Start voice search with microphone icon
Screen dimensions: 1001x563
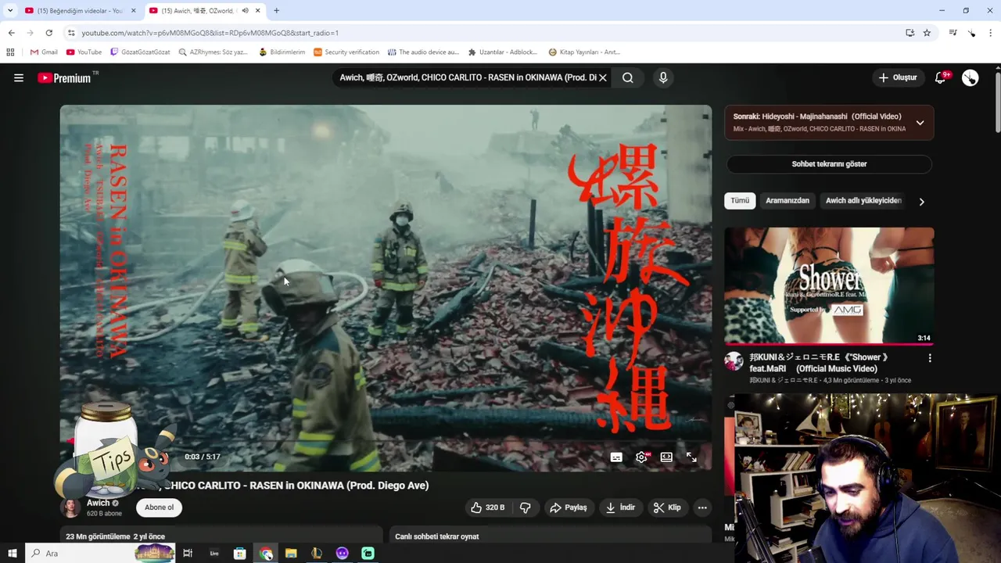click(663, 77)
